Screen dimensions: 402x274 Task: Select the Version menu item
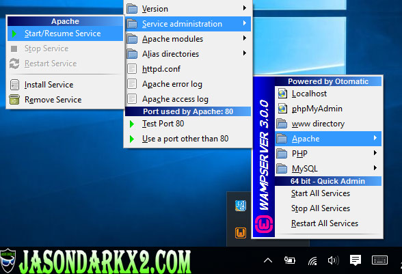pyautogui.click(x=187, y=9)
